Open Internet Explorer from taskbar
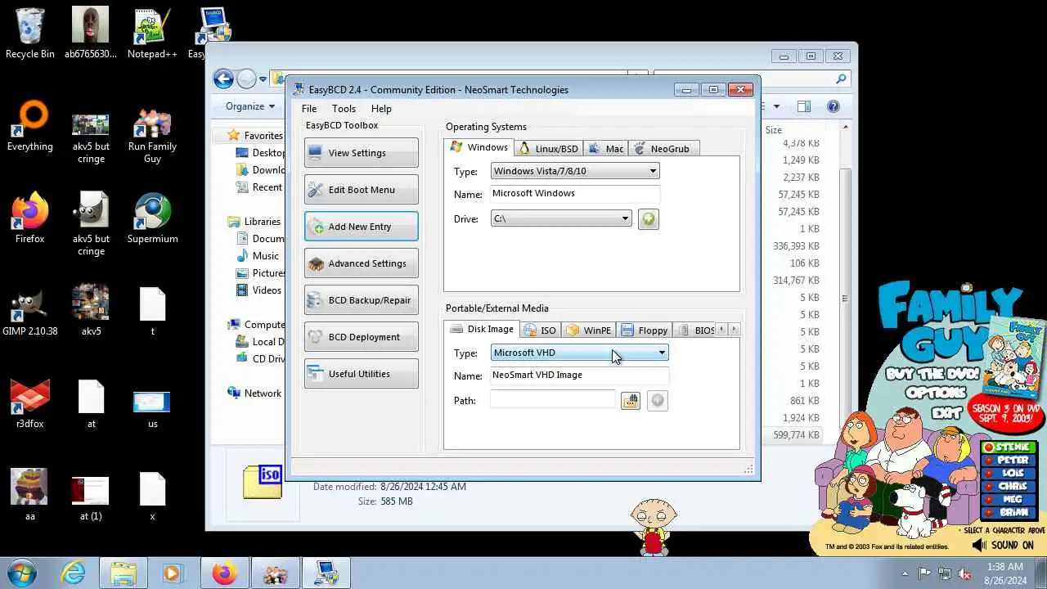Image resolution: width=1047 pixels, height=589 pixels. [74, 573]
